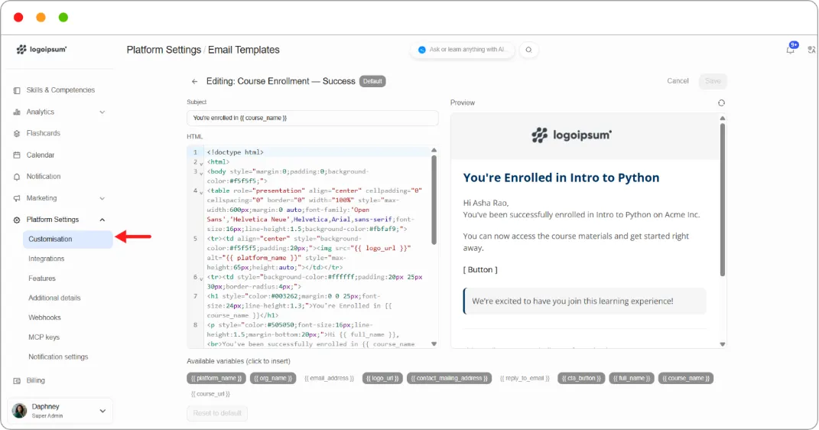This screenshot has width=819, height=430.
Task: Click the Billing icon in sidebar
Action: 17,381
